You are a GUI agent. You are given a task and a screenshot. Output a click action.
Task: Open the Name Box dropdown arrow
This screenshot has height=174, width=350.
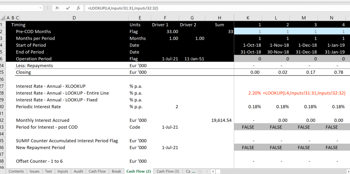point(41,8)
